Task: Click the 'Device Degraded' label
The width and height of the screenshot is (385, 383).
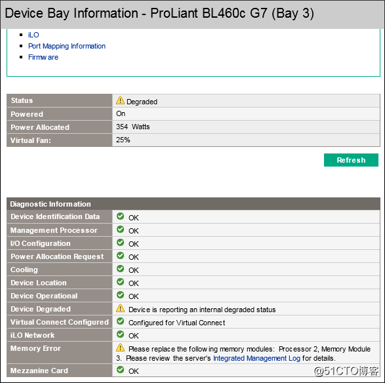Action: coord(41,309)
